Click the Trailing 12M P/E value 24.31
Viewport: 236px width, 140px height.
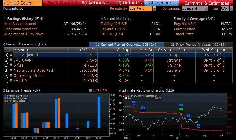[x=156, y=24]
